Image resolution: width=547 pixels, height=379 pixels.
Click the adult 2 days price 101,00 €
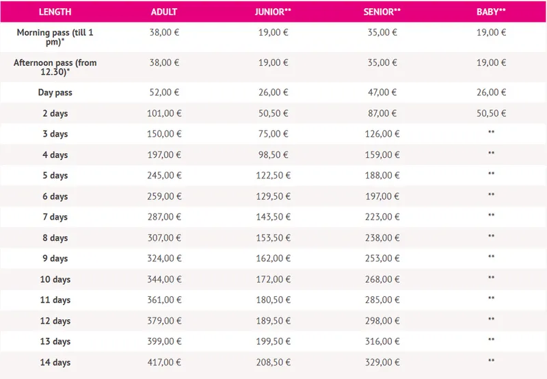[x=163, y=113]
